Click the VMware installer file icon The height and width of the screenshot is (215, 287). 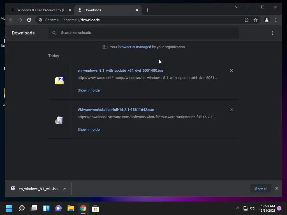tap(59, 120)
